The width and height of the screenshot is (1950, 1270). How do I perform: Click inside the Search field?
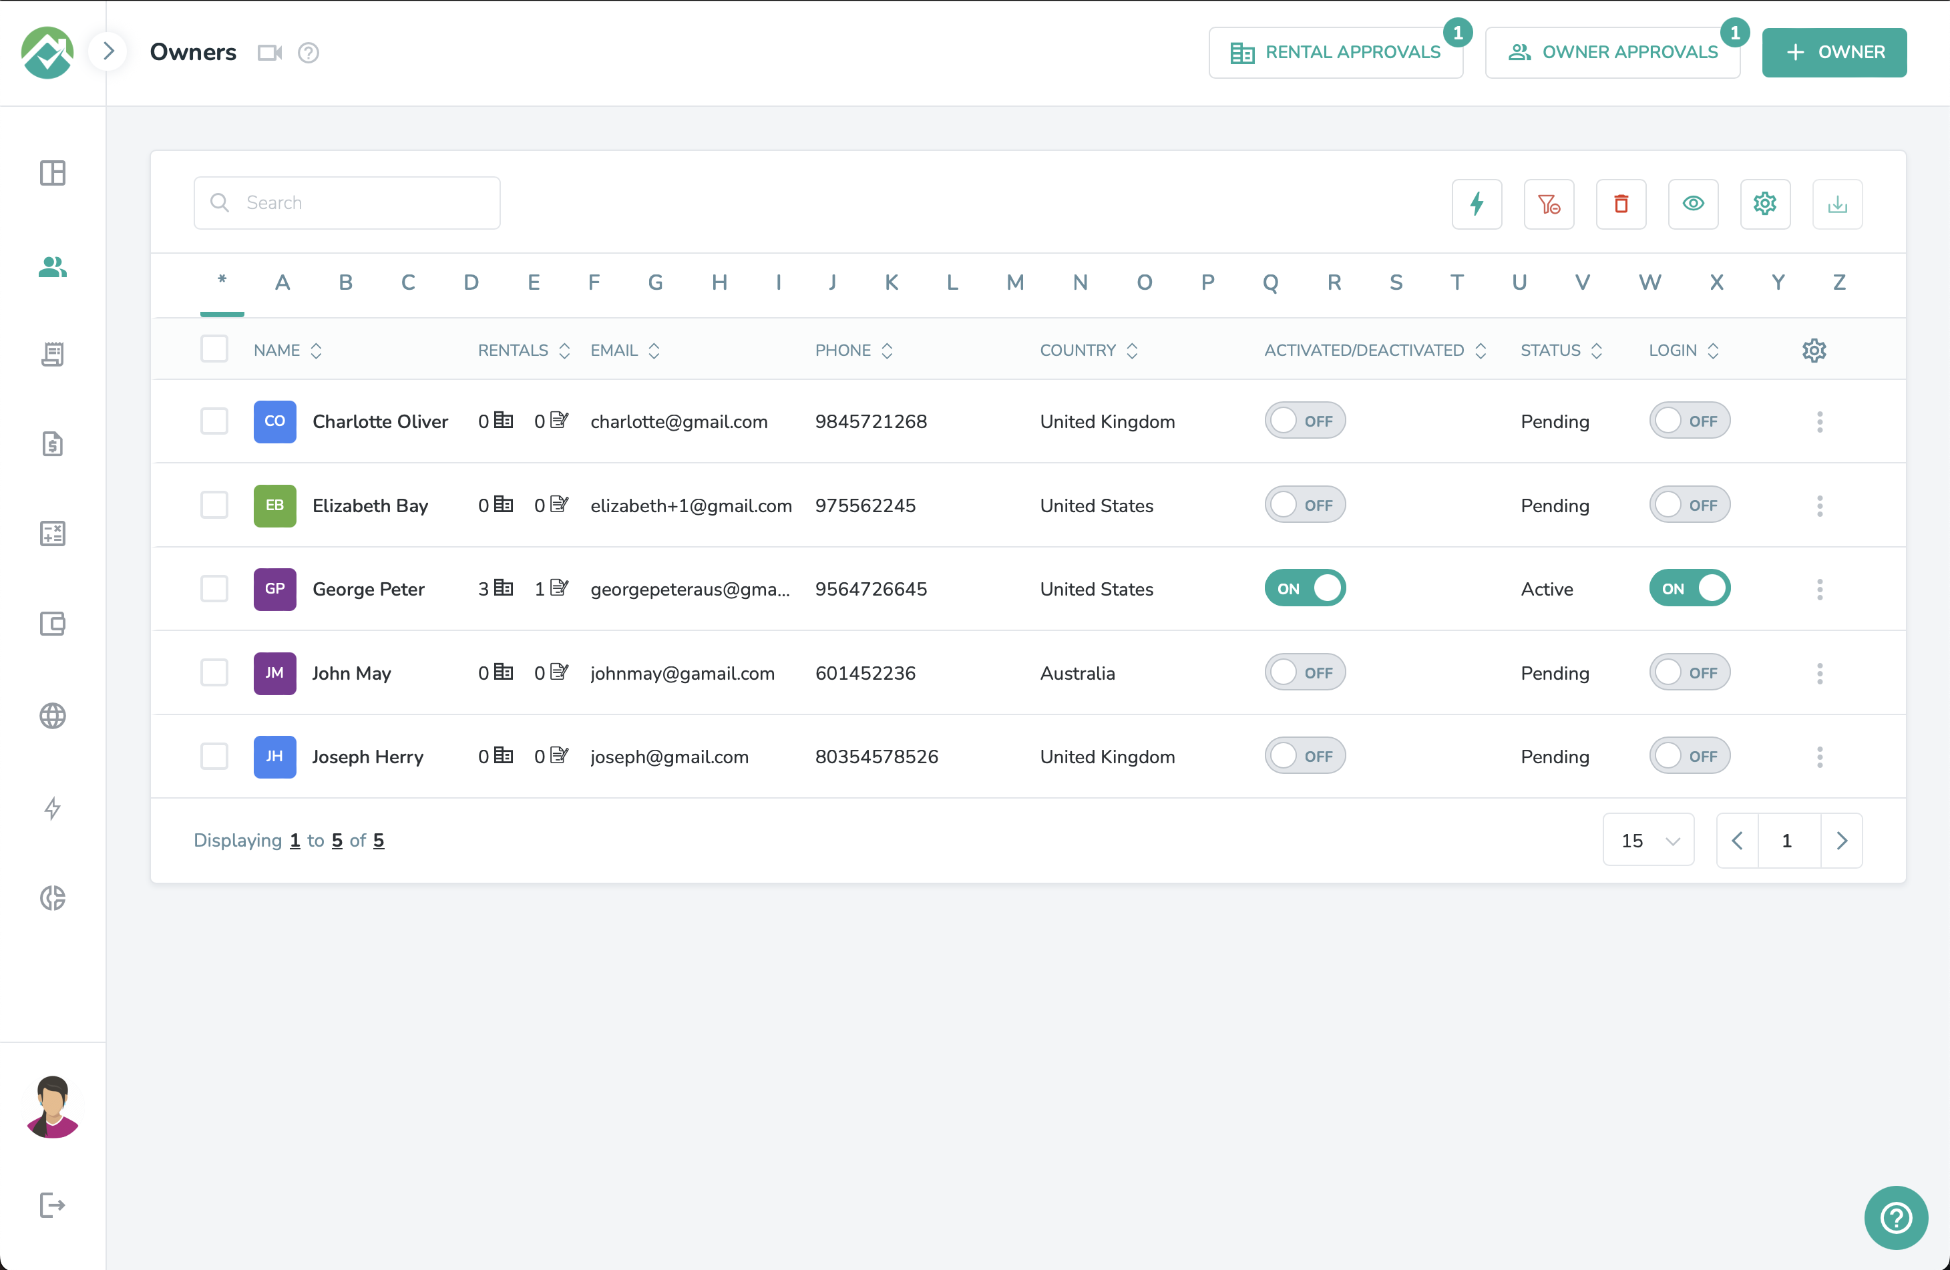(x=347, y=203)
